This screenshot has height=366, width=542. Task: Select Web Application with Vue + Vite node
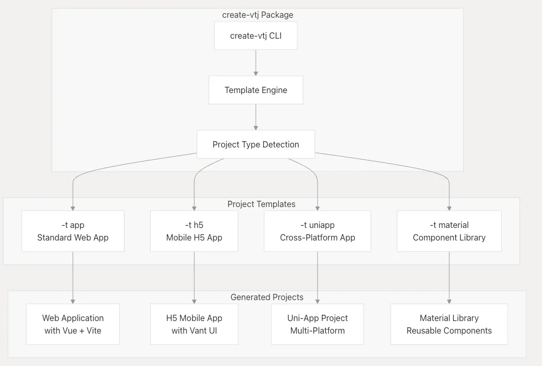(73, 324)
